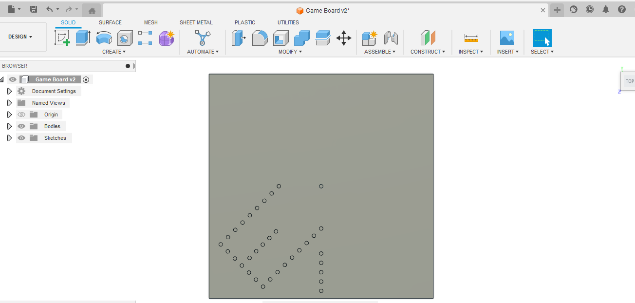Viewport: 635px width, 303px height.
Task: Collapse the Browser panel with minus button
Action: pos(128,66)
